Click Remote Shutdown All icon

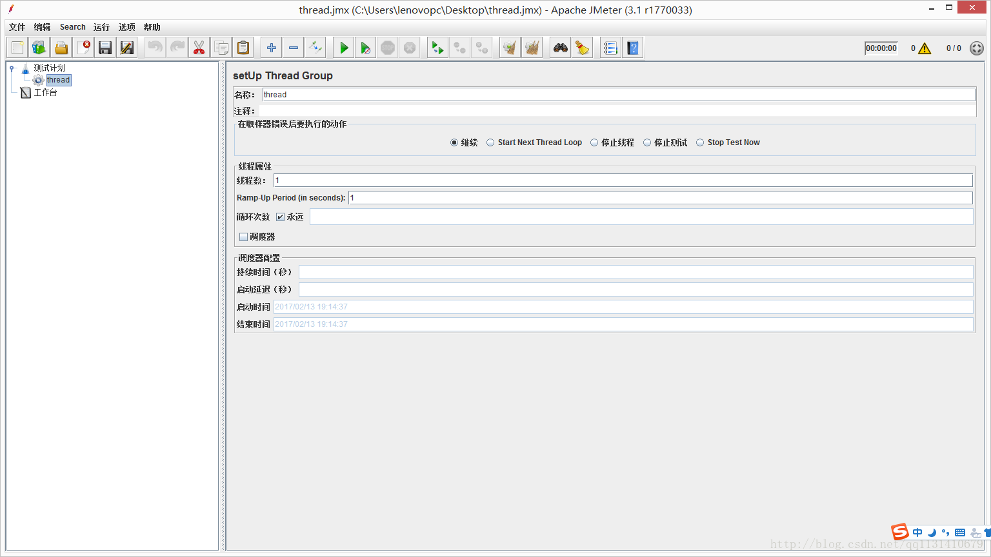481,48
